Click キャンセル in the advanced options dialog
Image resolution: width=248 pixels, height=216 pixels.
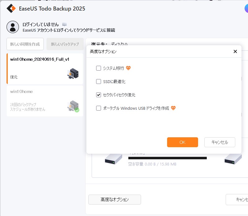[220, 142]
